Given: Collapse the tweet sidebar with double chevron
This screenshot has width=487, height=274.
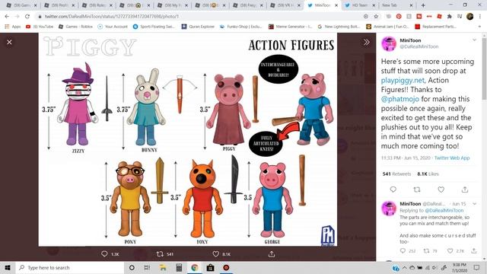Looking at the screenshot, I should [367, 42].
